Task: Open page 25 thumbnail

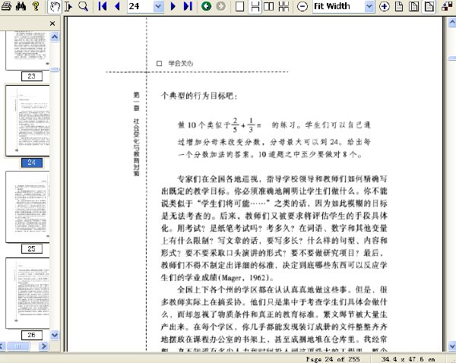Action: pos(27,207)
